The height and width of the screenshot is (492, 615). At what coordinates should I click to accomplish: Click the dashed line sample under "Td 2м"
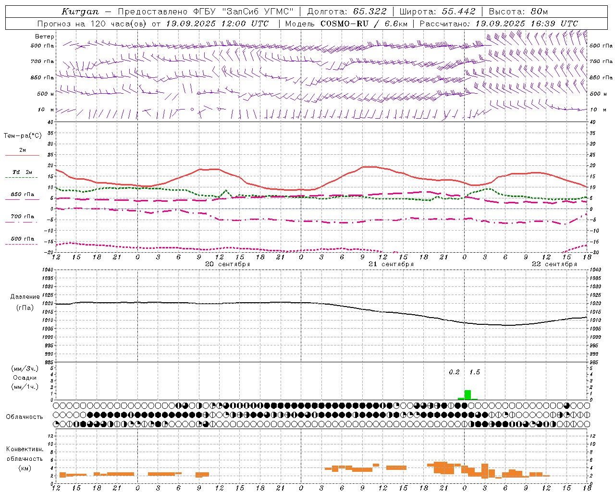pos(22,177)
